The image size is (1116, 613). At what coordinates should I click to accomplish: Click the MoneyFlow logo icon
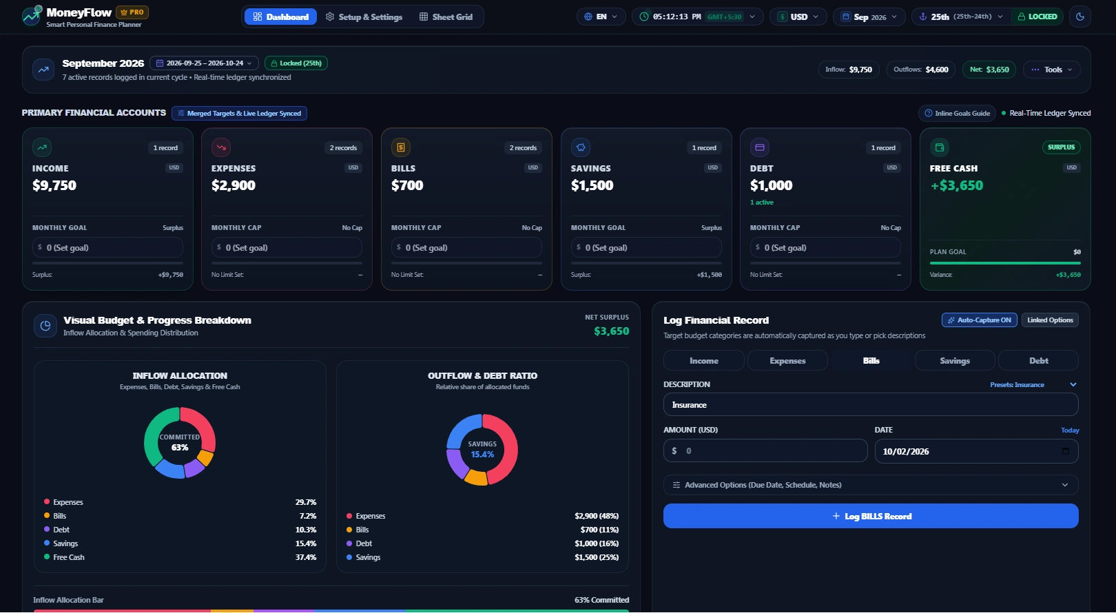tap(32, 17)
